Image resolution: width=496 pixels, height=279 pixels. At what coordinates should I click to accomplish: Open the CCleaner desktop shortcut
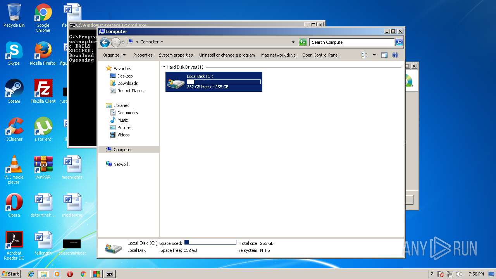14,130
